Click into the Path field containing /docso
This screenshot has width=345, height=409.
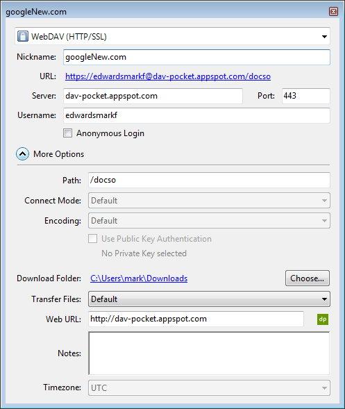[x=209, y=180]
